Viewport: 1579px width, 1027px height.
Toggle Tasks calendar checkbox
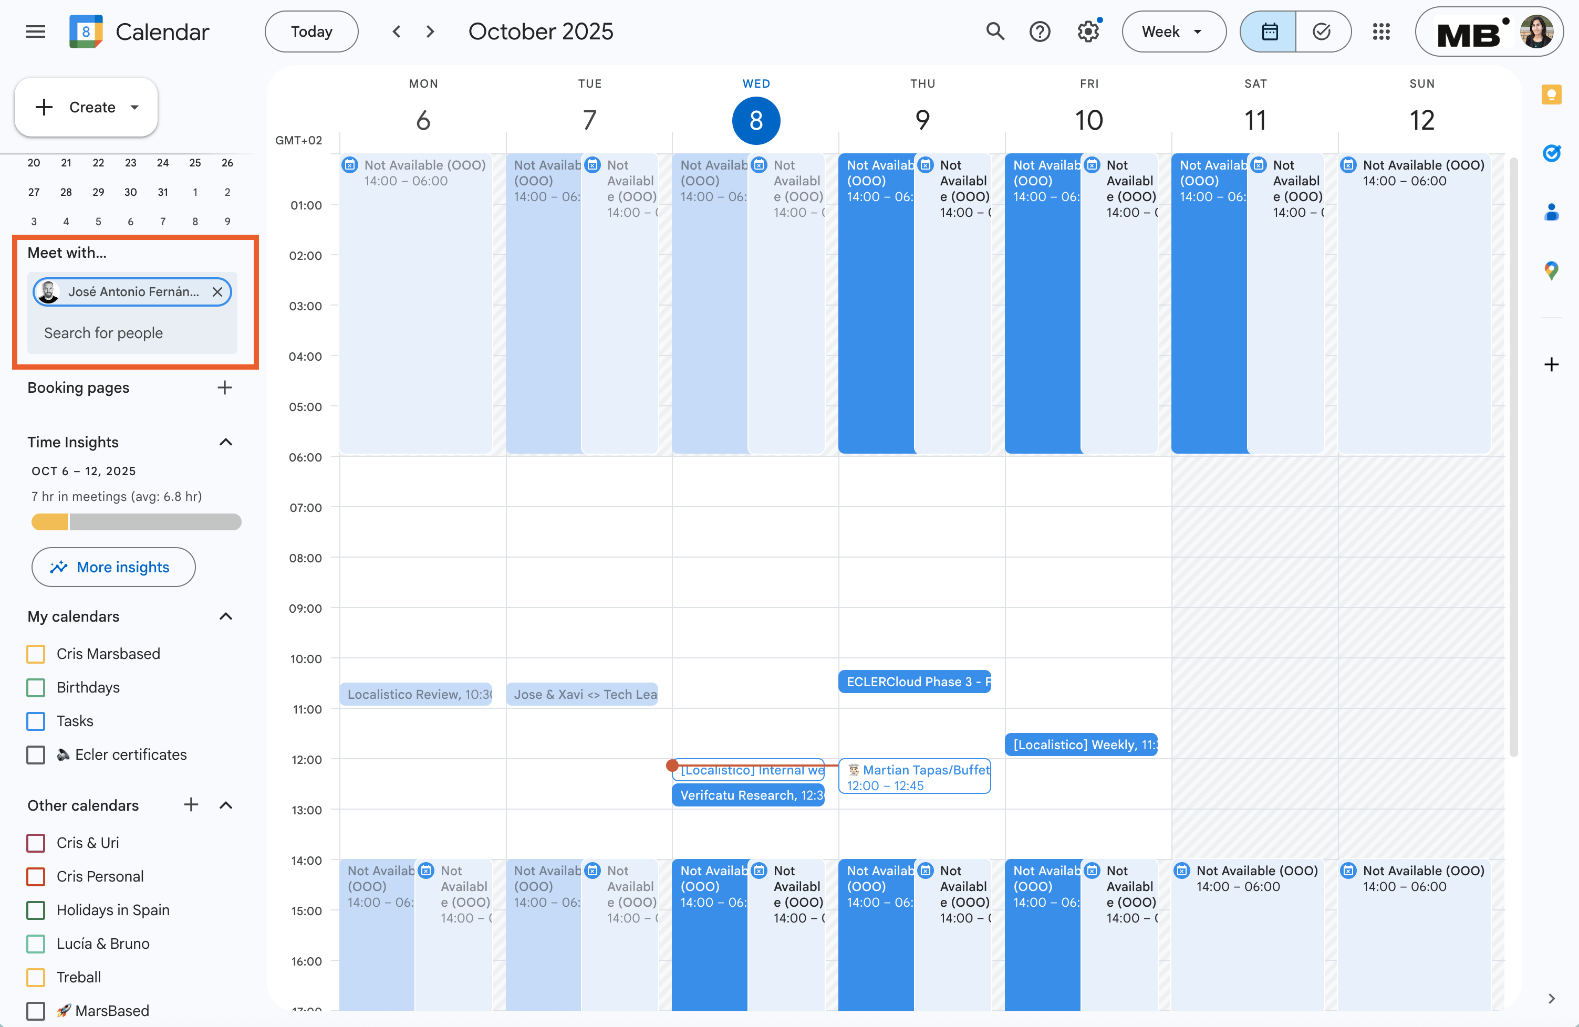[36, 721]
